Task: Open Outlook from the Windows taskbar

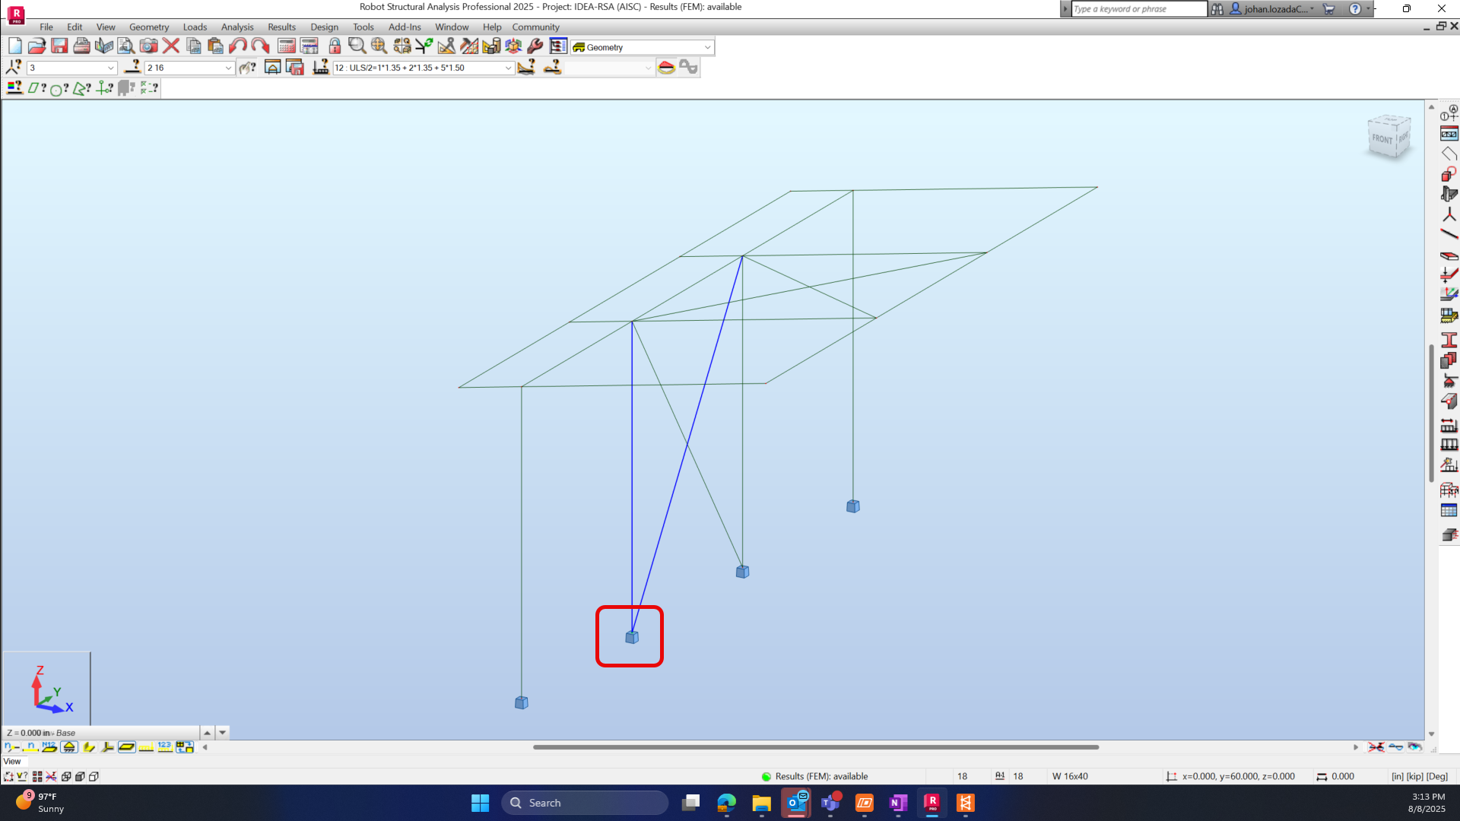Action: [x=796, y=803]
